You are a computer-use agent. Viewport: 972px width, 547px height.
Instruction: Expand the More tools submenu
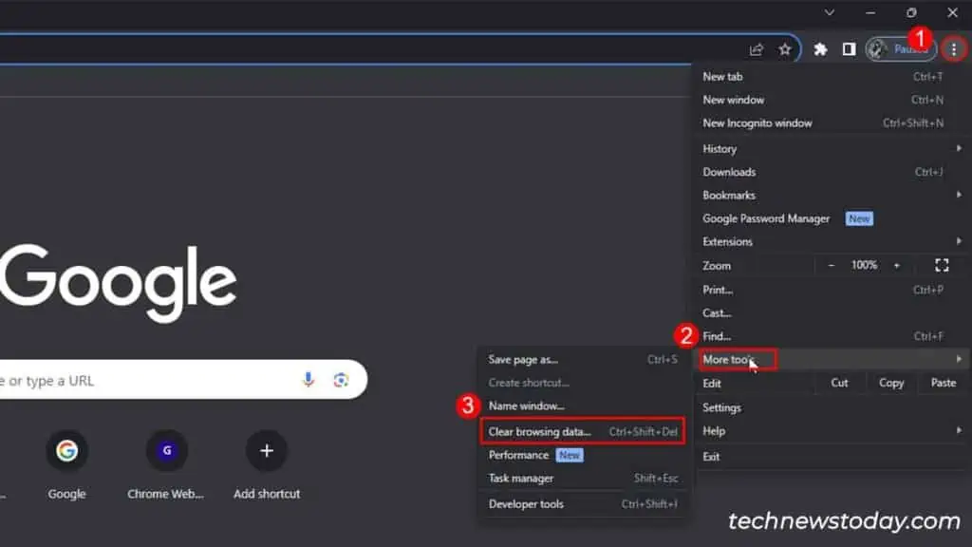[831, 360]
